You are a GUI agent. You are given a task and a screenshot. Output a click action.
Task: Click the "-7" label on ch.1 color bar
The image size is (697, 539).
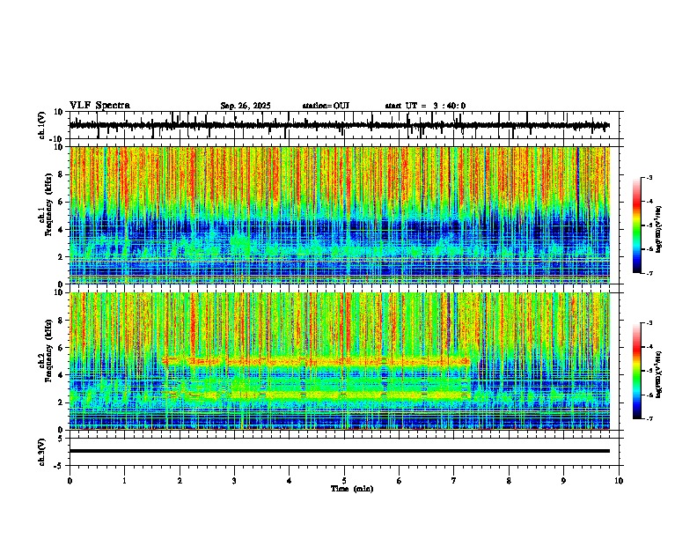click(649, 273)
